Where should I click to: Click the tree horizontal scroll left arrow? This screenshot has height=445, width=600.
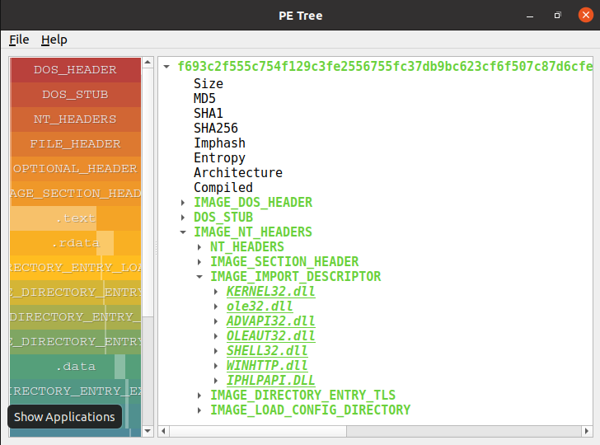tap(164, 431)
